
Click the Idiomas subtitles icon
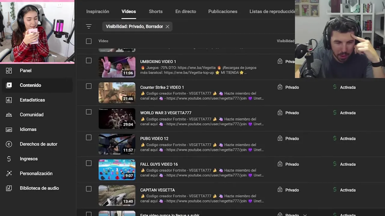[x=9, y=129]
